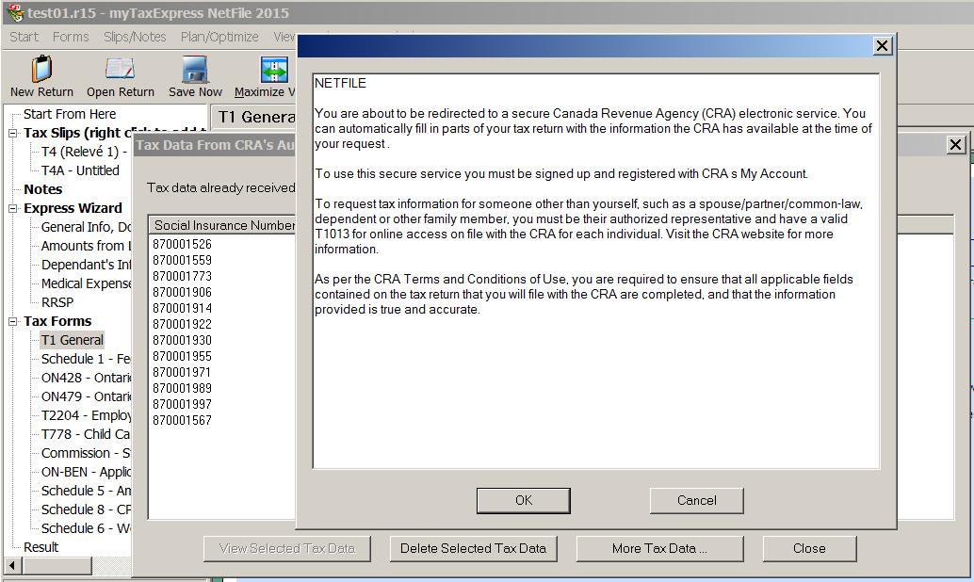Click the tree panel horizontal scrollbar thumb

57,565
